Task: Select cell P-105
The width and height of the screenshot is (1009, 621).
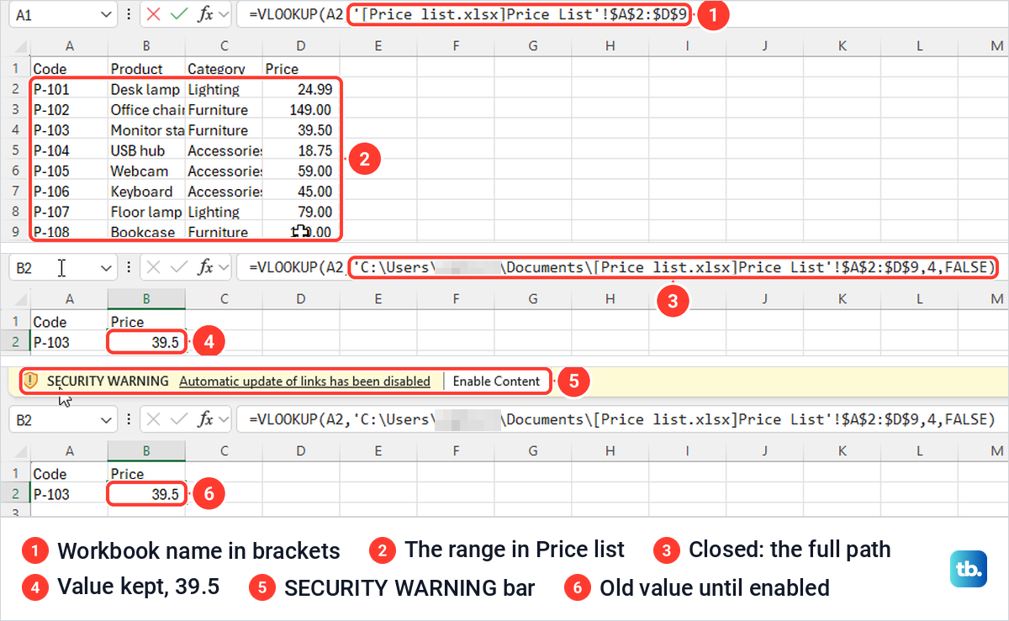Action: point(69,171)
